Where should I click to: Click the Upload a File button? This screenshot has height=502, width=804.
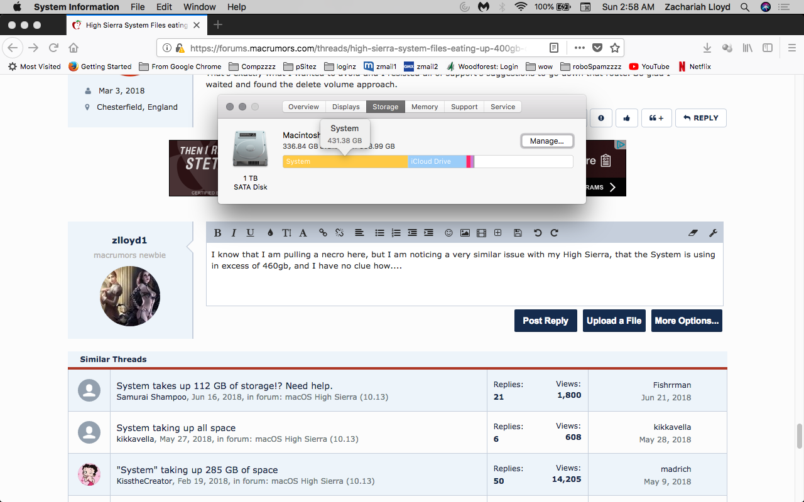click(614, 321)
